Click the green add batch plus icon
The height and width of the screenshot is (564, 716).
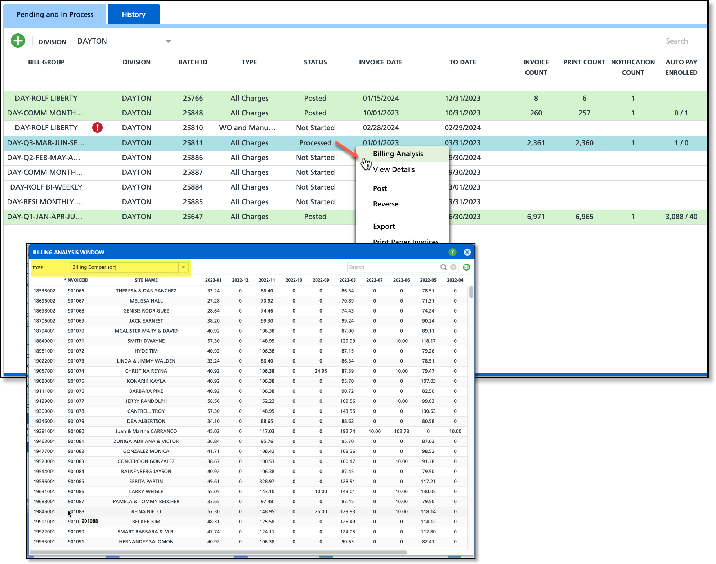[18, 41]
